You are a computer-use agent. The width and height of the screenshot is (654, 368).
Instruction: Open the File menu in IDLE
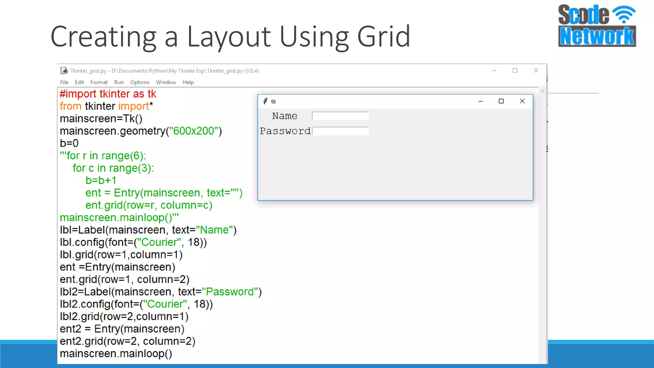coord(64,82)
